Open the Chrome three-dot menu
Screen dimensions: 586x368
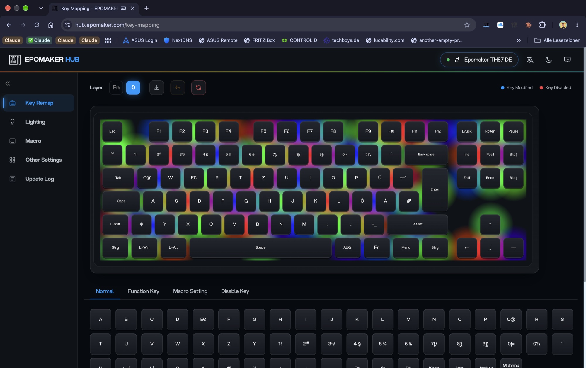pos(577,25)
